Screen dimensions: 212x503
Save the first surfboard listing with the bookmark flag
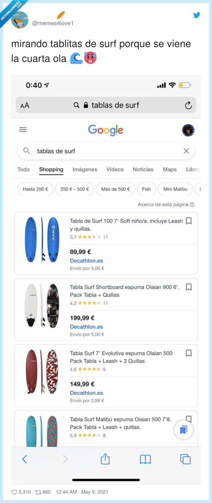click(188, 221)
